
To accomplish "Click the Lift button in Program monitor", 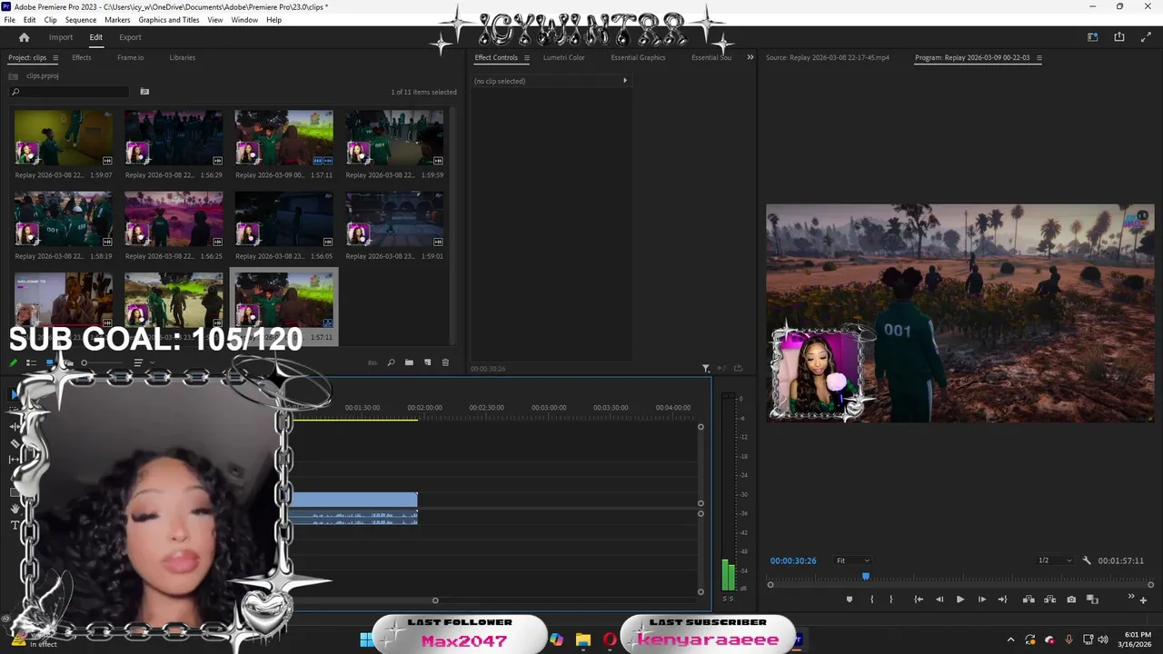I will pyautogui.click(x=1029, y=599).
